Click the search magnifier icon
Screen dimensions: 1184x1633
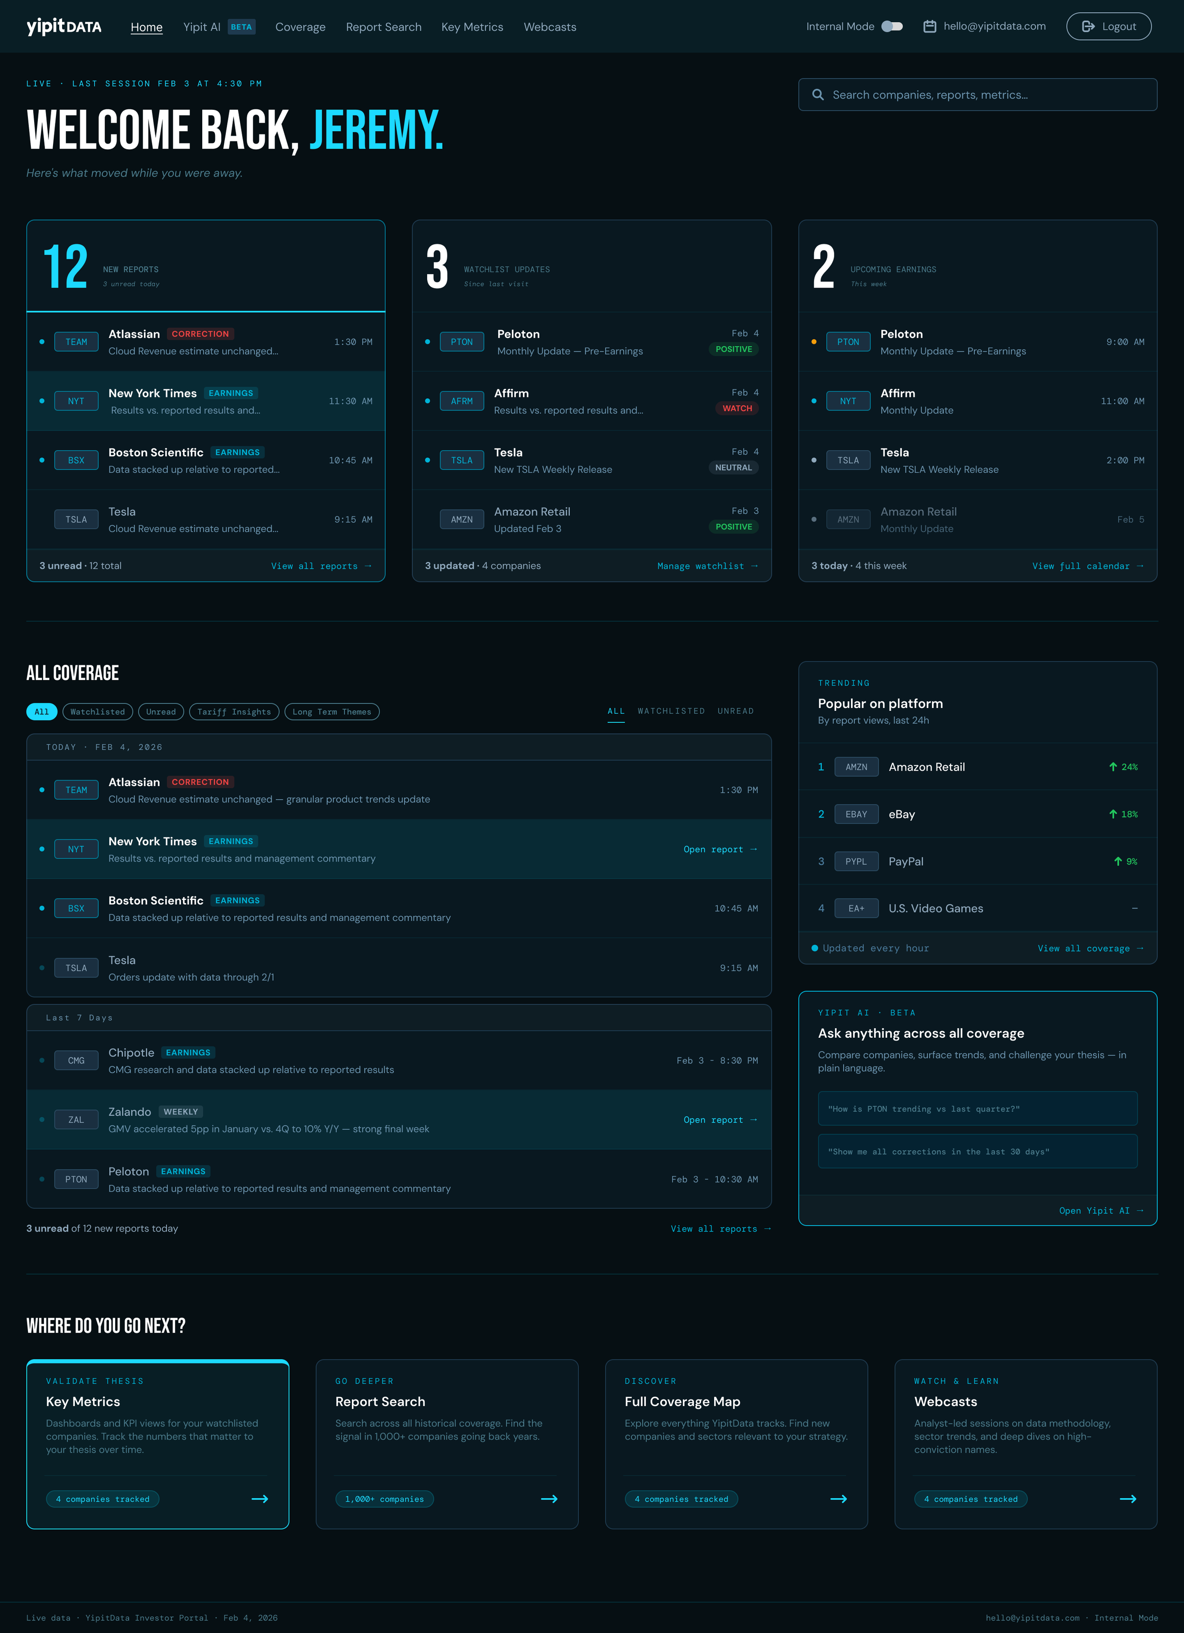[x=817, y=95]
